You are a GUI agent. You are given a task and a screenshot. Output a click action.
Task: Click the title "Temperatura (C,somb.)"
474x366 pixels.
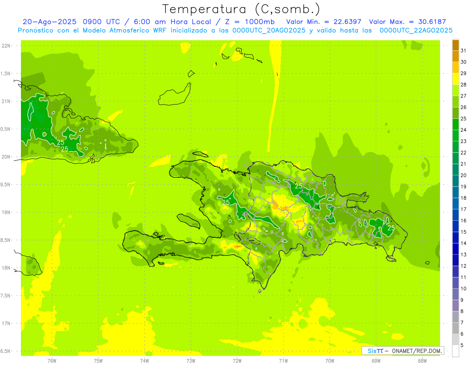[241, 9]
